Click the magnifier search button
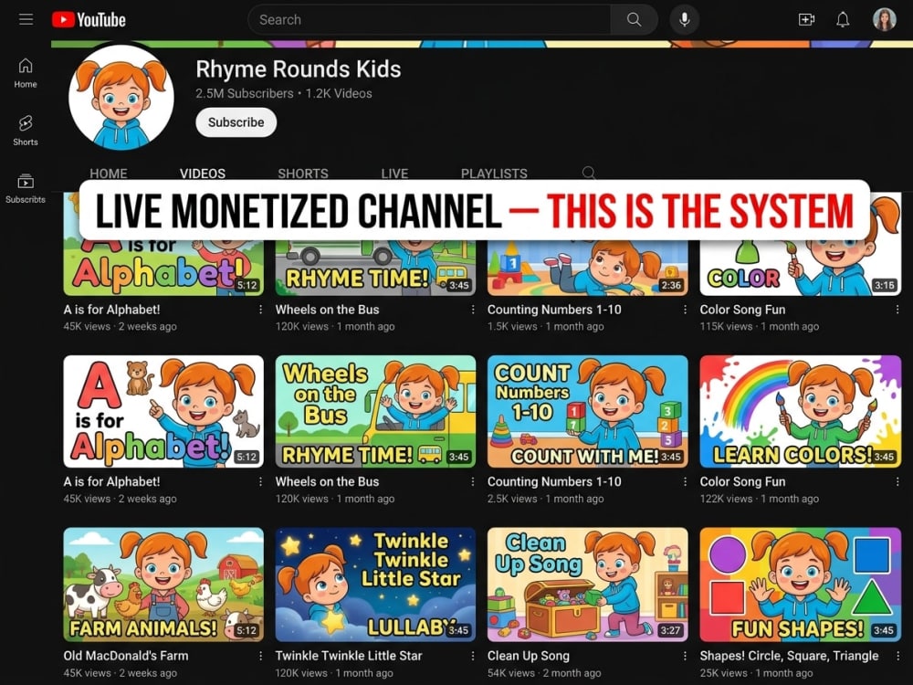The width and height of the screenshot is (913, 685). pos(635,20)
